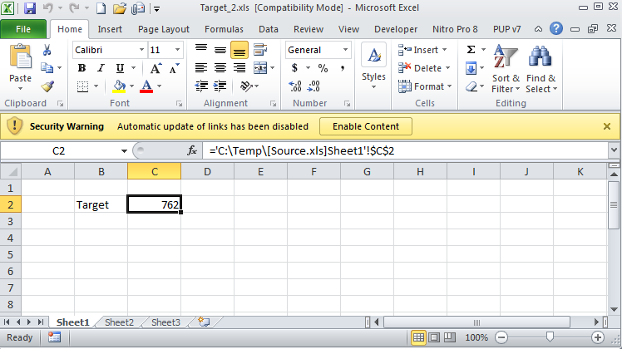Align text right
The height and width of the screenshot is (349, 622).
coord(239,68)
